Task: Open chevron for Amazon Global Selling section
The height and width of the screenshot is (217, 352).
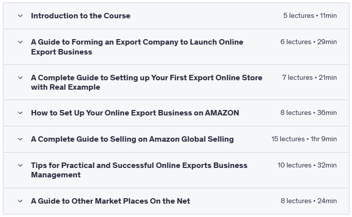Action: tap(20, 139)
